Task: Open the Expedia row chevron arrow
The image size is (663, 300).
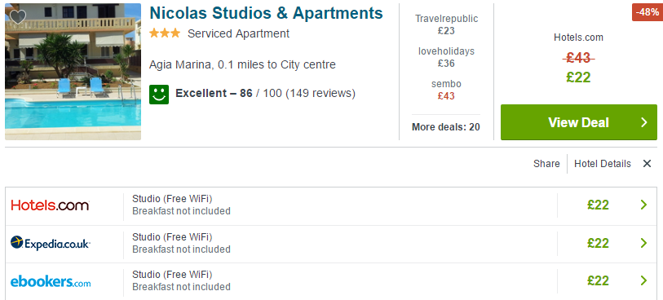Action: tap(643, 243)
